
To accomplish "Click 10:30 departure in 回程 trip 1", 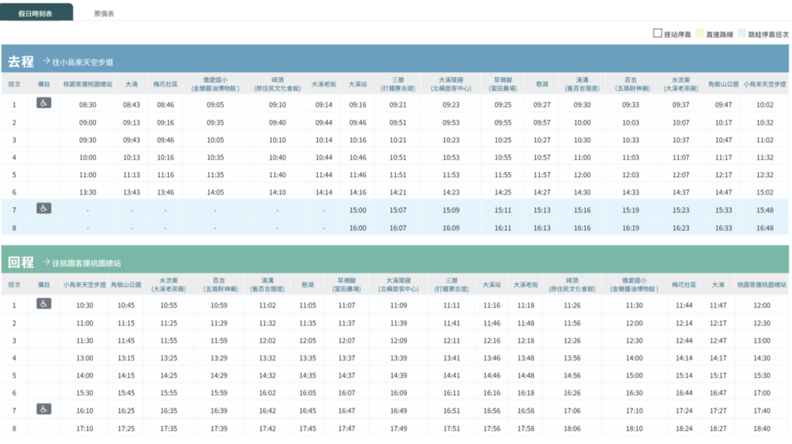I will tap(85, 306).
